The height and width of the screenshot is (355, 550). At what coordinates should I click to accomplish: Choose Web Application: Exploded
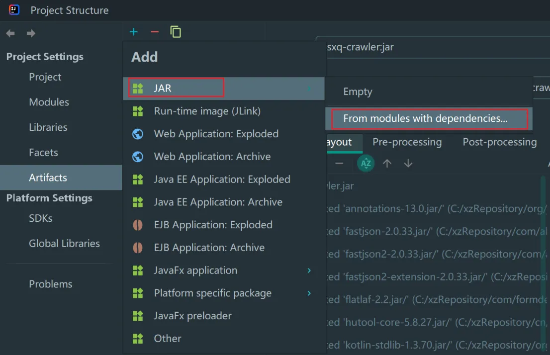224,134
